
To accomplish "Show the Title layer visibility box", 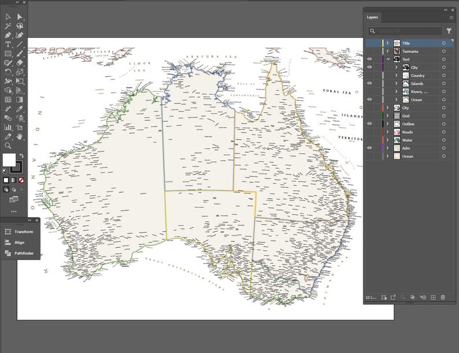I will point(369,43).
